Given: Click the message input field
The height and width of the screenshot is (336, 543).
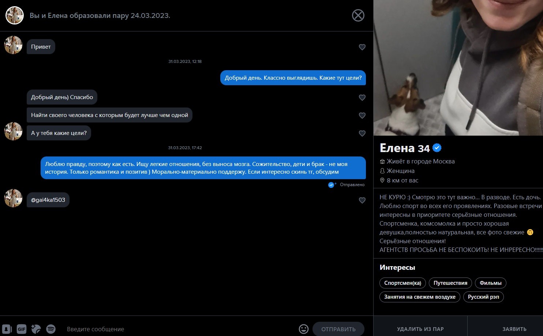Looking at the screenshot, I should click(179, 329).
